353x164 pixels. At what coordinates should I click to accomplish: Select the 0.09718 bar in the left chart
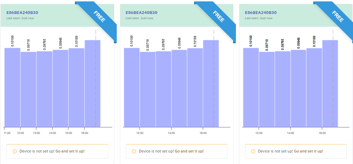[x=28, y=89]
